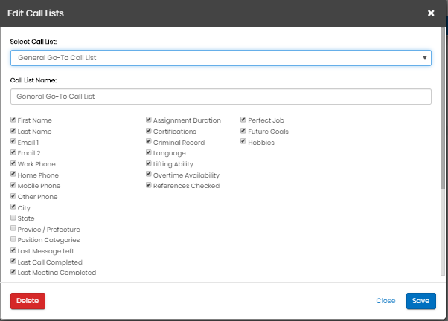
Task: Click the Call List Name text field
Action: click(x=220, y=97)
